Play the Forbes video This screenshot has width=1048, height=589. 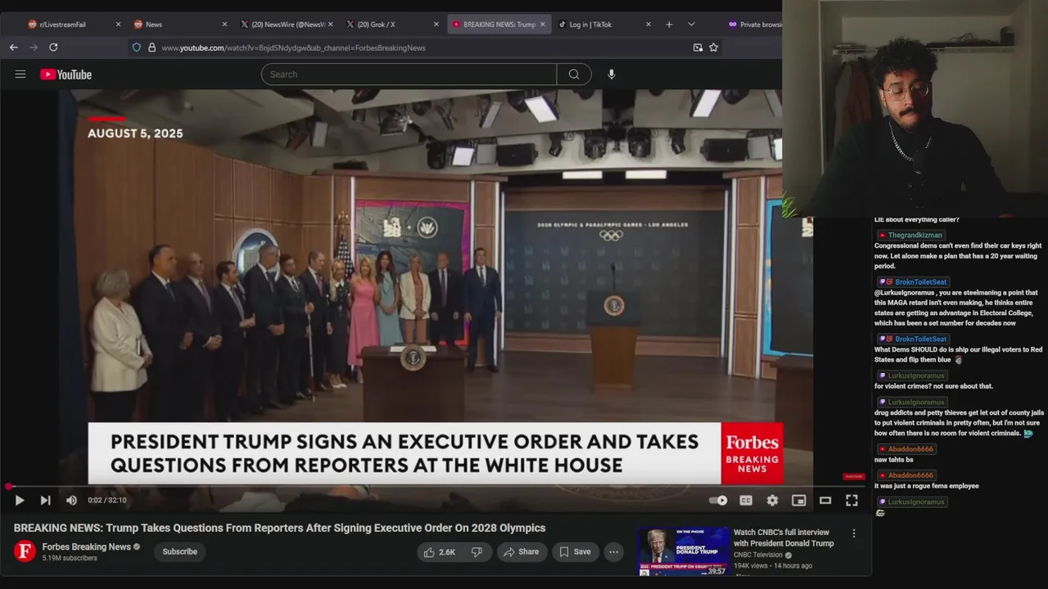click(20, 501)
